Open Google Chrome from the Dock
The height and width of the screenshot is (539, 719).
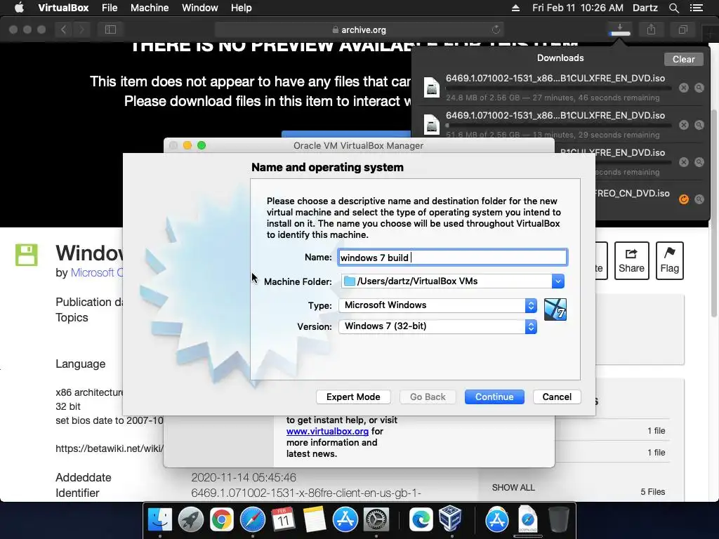[221, 520]
